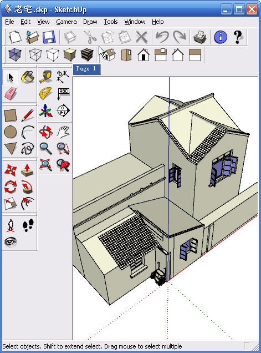The height and width of the screenshot is (353, 261).
Task: Pick the Eraser tool
Action: point(11,93)
